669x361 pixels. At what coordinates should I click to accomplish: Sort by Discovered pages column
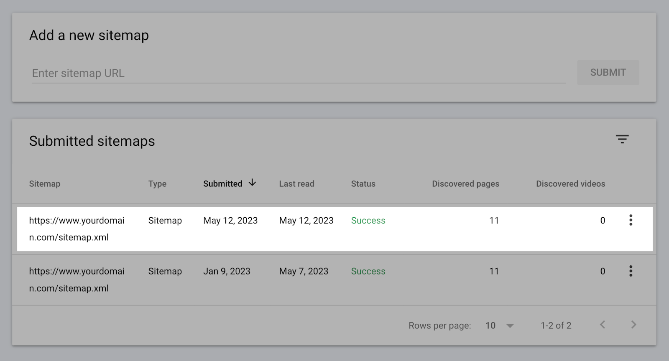(465, 184)
